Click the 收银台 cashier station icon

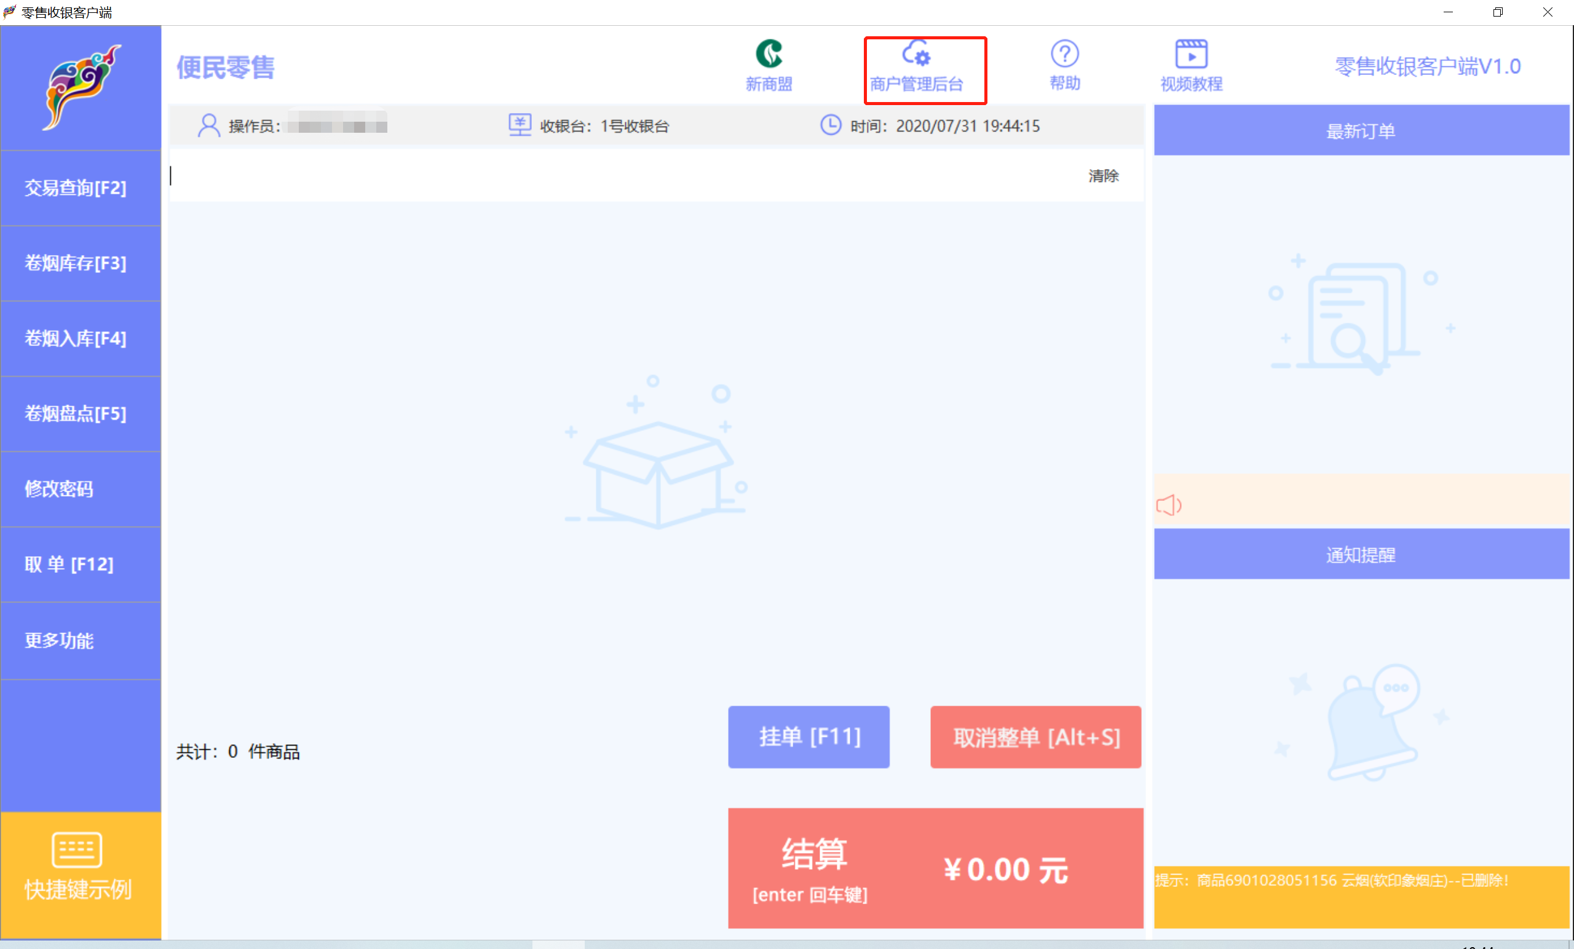click(520, 126)
